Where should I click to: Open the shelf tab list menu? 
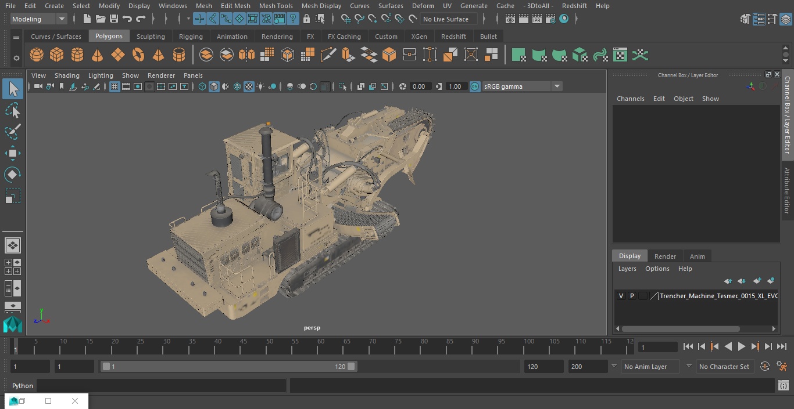click(x=16, y=38)
